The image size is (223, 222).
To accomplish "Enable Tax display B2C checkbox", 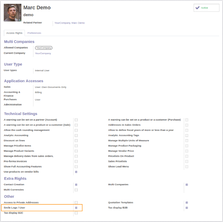I will click(76, 213).
